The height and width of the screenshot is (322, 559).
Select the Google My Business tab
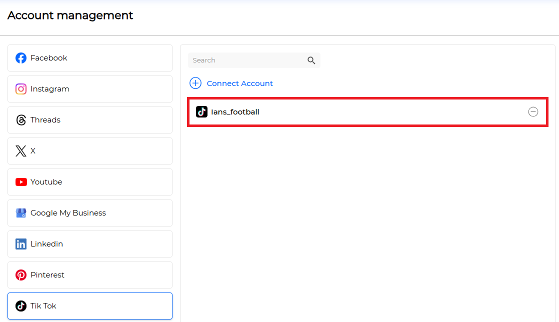[90, 213]
